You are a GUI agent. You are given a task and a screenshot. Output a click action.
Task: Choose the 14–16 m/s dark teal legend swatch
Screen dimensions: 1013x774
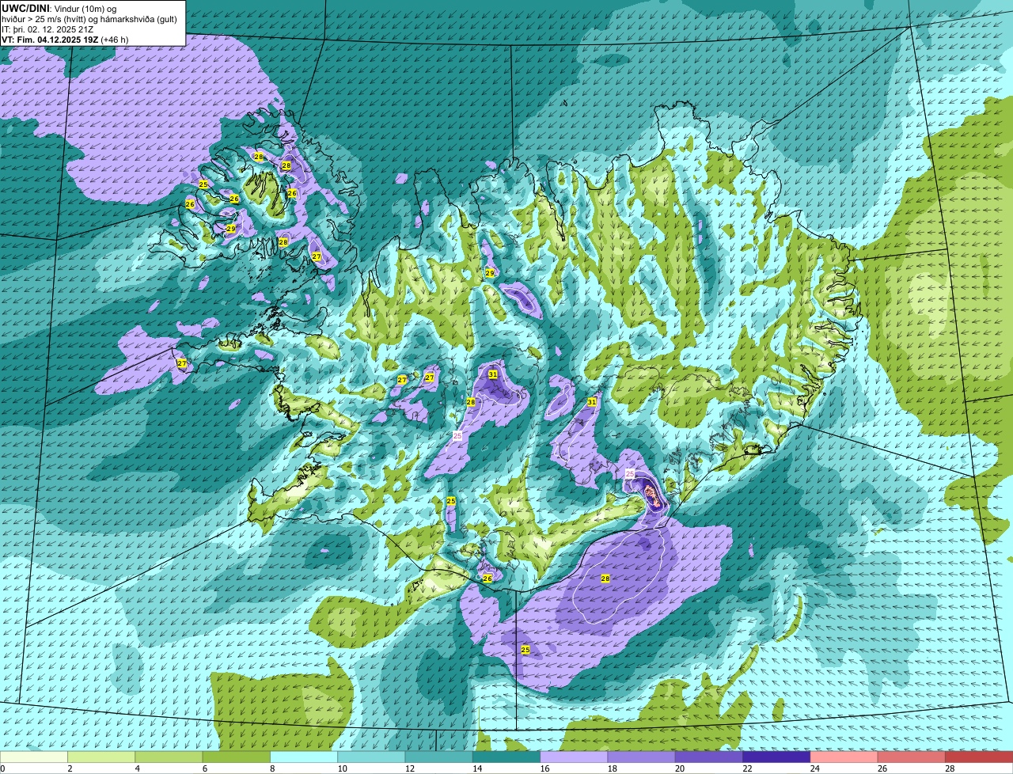pyautogui.click(x=506, y=757)
